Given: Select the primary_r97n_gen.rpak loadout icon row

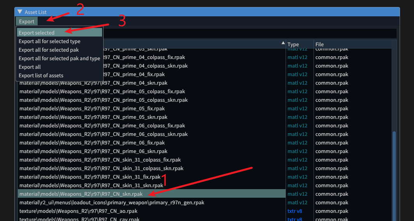Looking at the screenshot, I should (112, 202).
